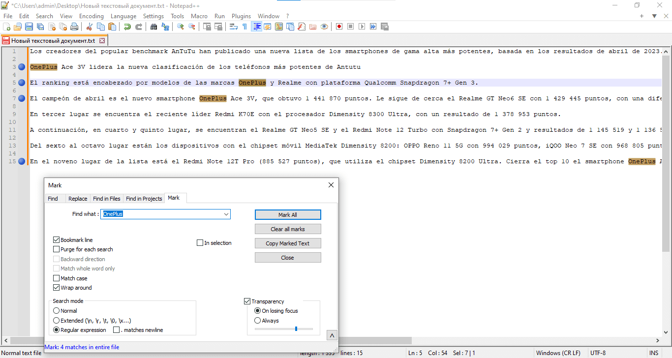The height and width of the screenshot is (358, 672).
Task: Select Regular expression search mode
Action: click(x=56, y=330)
